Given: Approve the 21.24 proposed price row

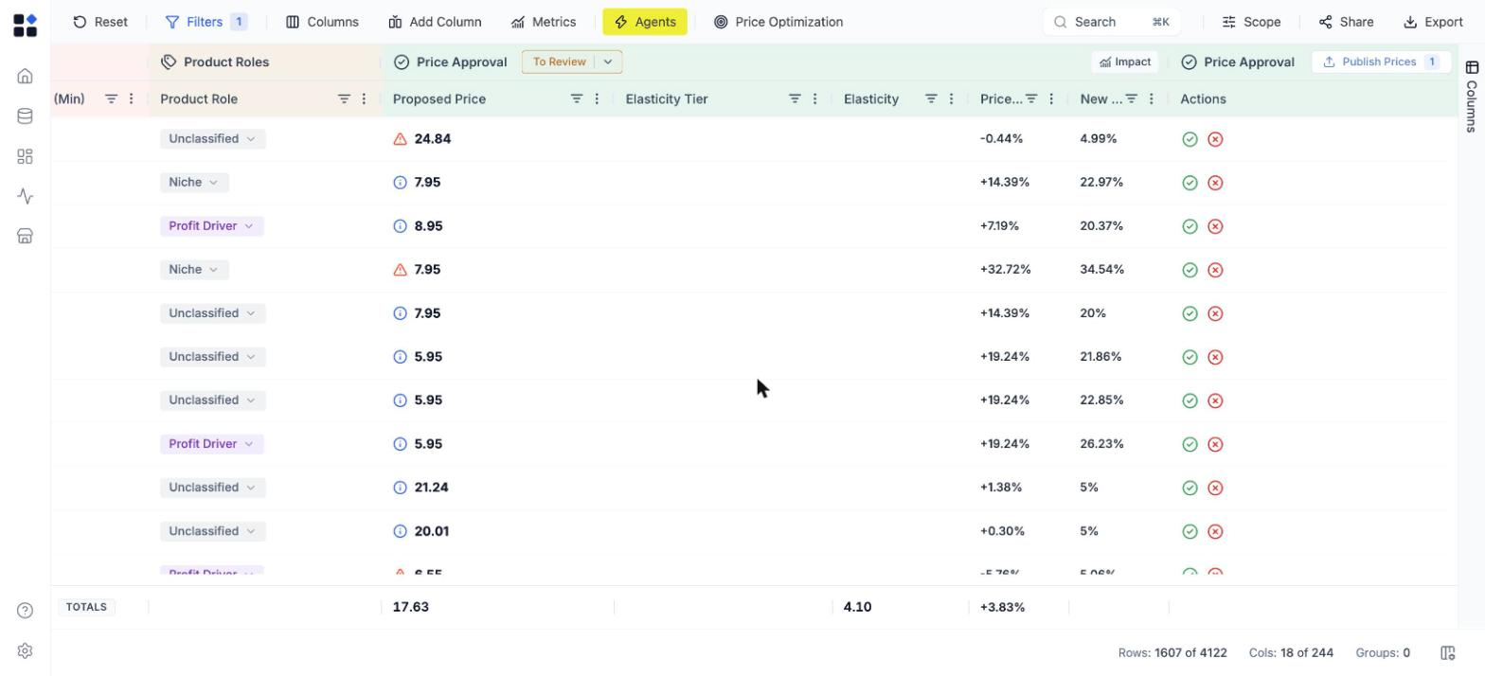Looking at the screenshot, I should tap(1190, 488).
